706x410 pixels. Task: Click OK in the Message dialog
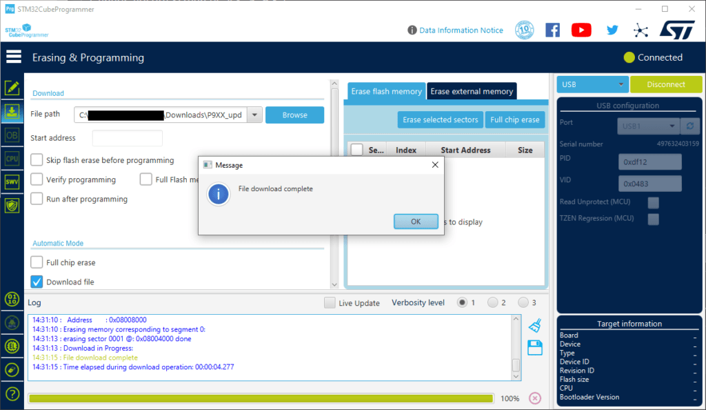416,221
